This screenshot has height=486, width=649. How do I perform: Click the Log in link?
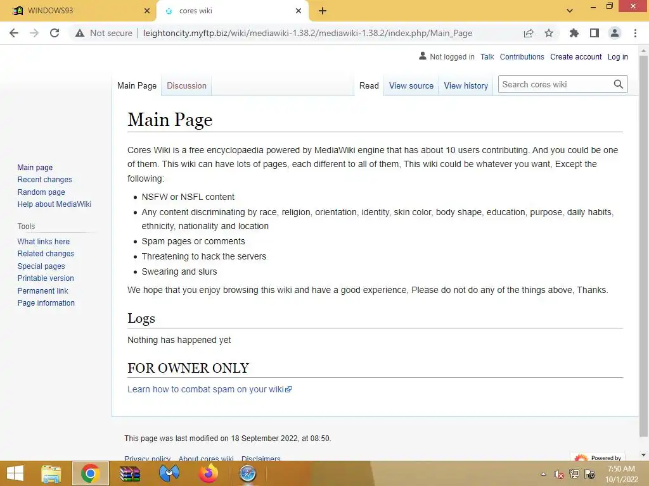point(617,56)
